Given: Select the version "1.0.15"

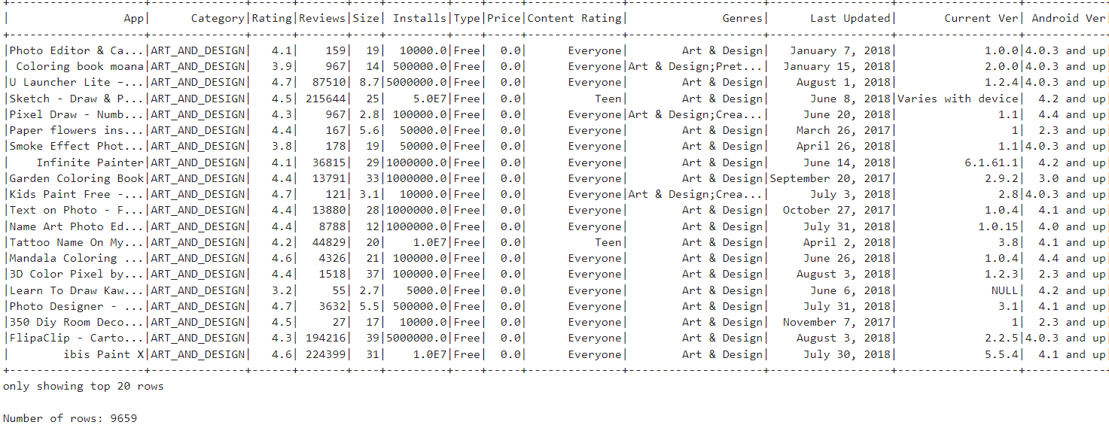Looking at the screenshot, I should (x=998, y=227).
